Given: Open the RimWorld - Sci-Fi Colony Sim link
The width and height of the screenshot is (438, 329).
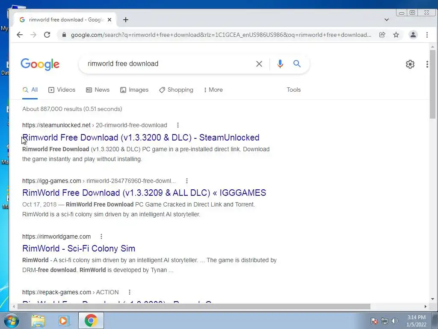Looking at the screenshot, I should 79,248.
